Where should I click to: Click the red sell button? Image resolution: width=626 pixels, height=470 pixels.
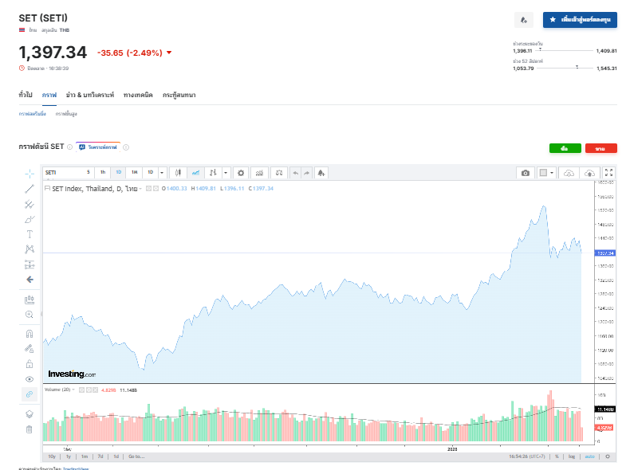tap(600, 148)
